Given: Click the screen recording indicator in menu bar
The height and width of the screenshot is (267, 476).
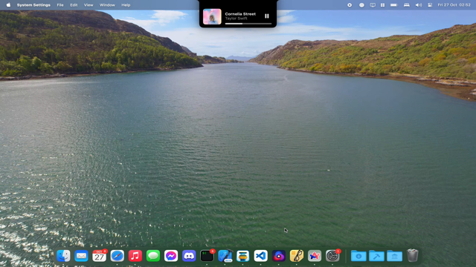Looking at the screenshot, I should pos(350,5).
